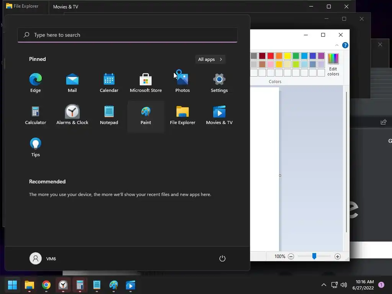Open File Explorer from pinned apps
The height and width of the screenshot is (294, 392).
pos(183,116)
